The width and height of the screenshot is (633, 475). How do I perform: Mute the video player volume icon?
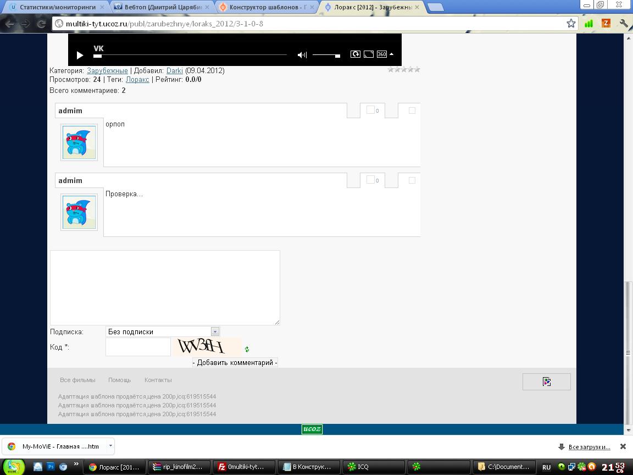click(302, 55)
